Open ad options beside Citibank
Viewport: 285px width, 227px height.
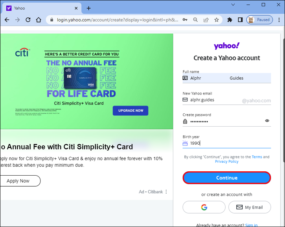(x=166, y=192)
